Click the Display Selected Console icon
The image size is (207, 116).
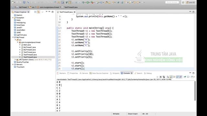[x=188, y=77]
